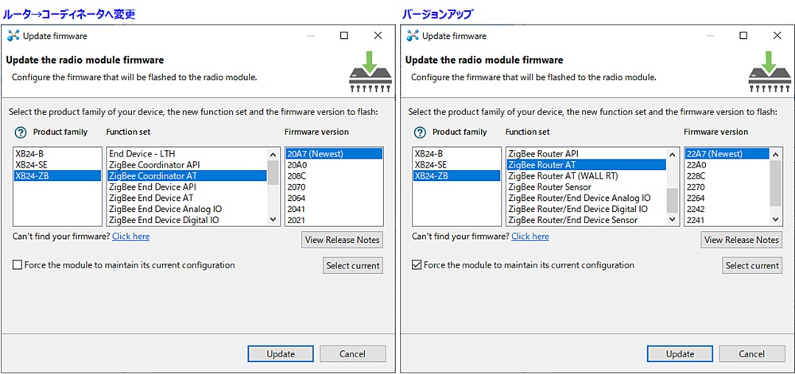The width and height of the screenshot is (795, 374).
Task: Maximize the left Update firmware window
Action: tap(344, 36)
